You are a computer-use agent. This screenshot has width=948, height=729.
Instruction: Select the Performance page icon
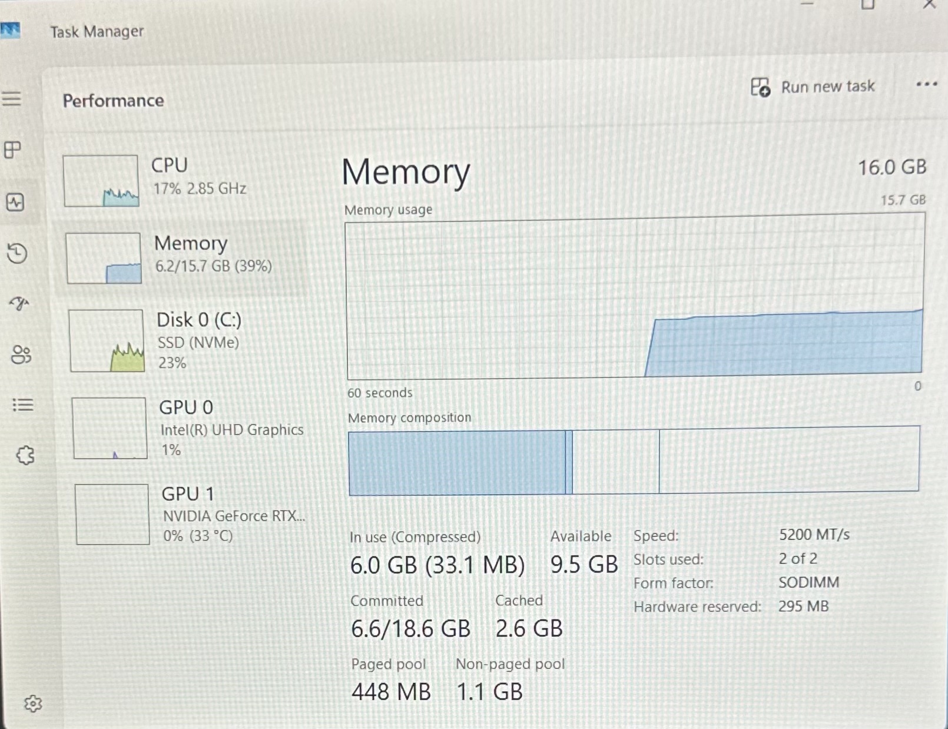click(x=15, y=203)
